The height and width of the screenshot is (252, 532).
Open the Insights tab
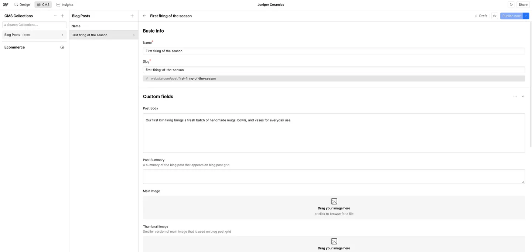(65, 5)
